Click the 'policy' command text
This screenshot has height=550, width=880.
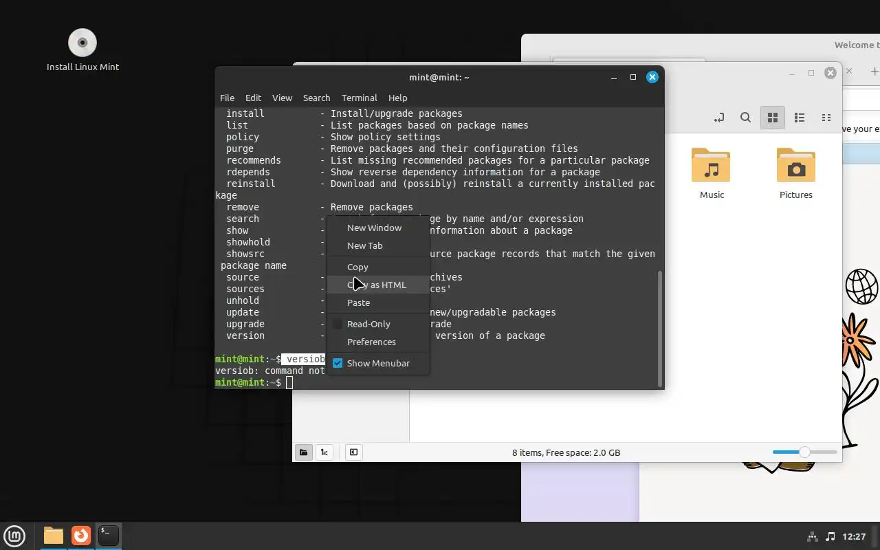click(x=243, y=137)
